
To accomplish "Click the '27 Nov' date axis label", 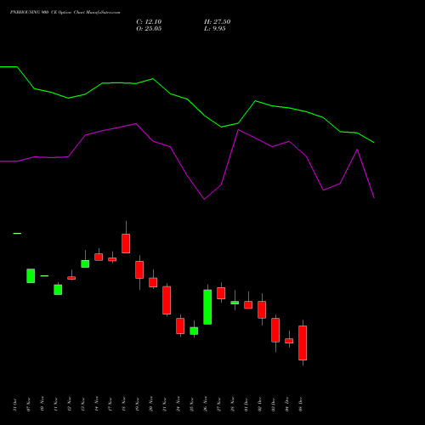I will click(219, 405).
